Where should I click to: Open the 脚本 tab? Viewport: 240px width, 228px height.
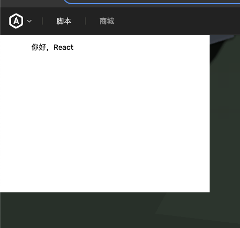64,21
